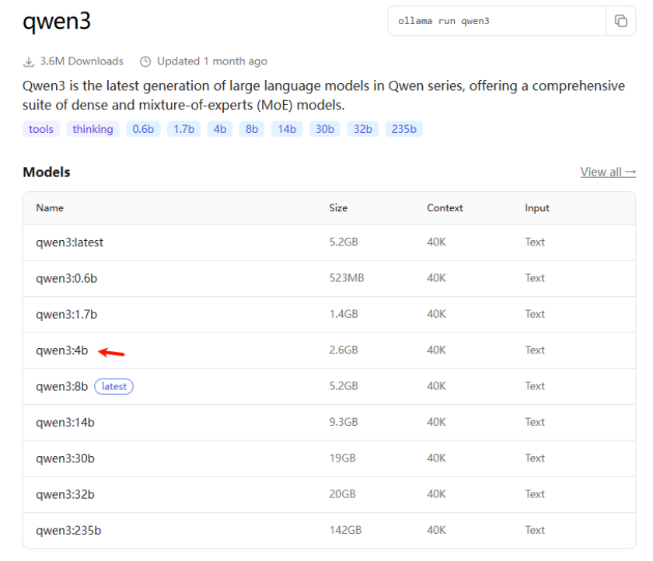
Task: Click the 5.2GB size in qwen3:8b row
Action: coord(344,386)
